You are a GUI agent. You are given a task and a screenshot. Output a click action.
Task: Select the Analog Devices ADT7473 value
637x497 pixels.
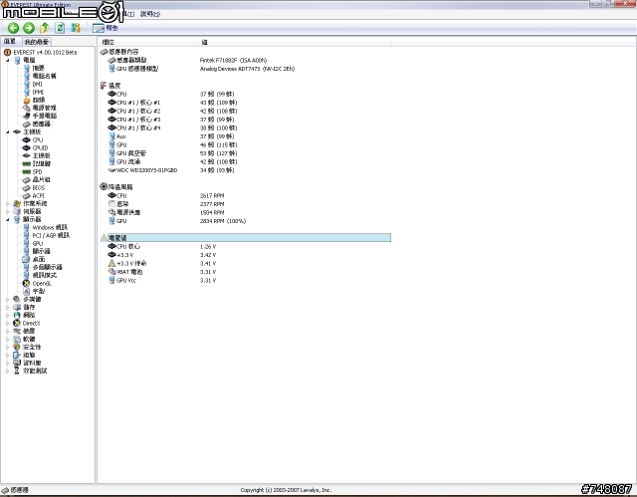pos(247,69)
